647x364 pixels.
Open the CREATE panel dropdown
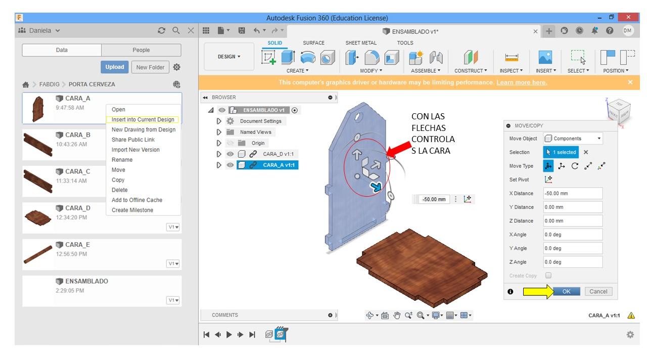click(x=297, y=71)
